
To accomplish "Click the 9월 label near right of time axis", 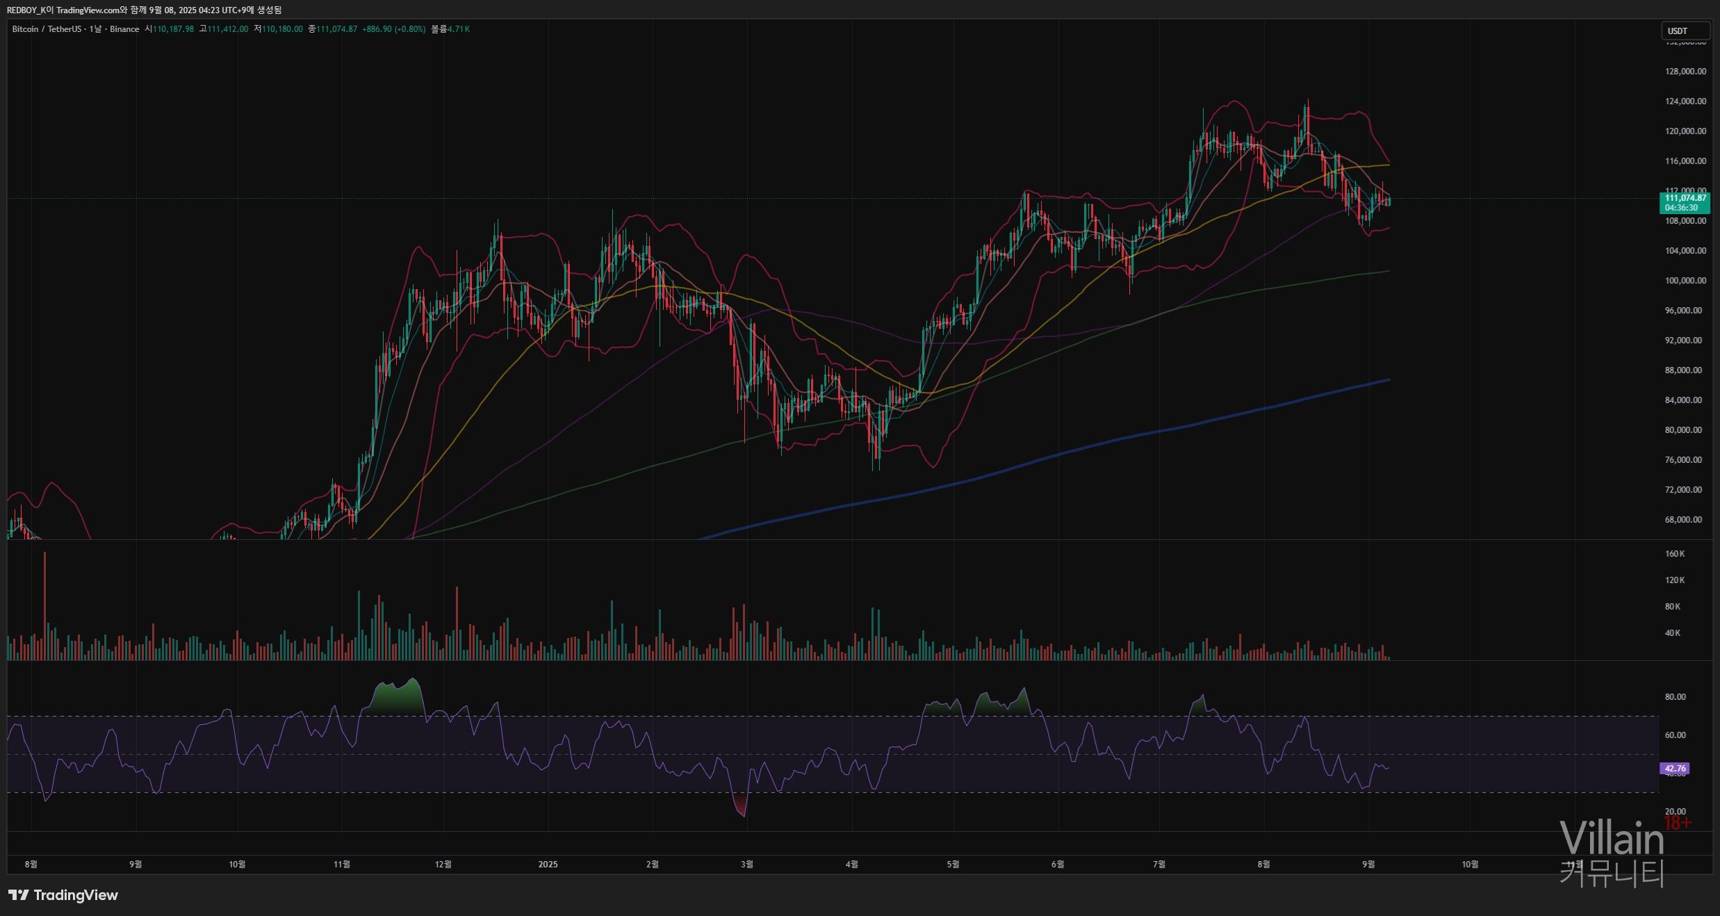I will pyautogui.click(x=1368, y=864).
